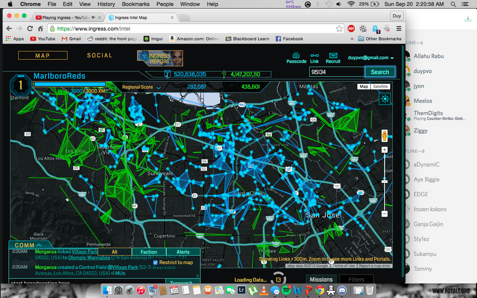Click the map zoom slider handle
Viewport: 477px width, 298px height.
pyautogui.click(x=385, y=181)
